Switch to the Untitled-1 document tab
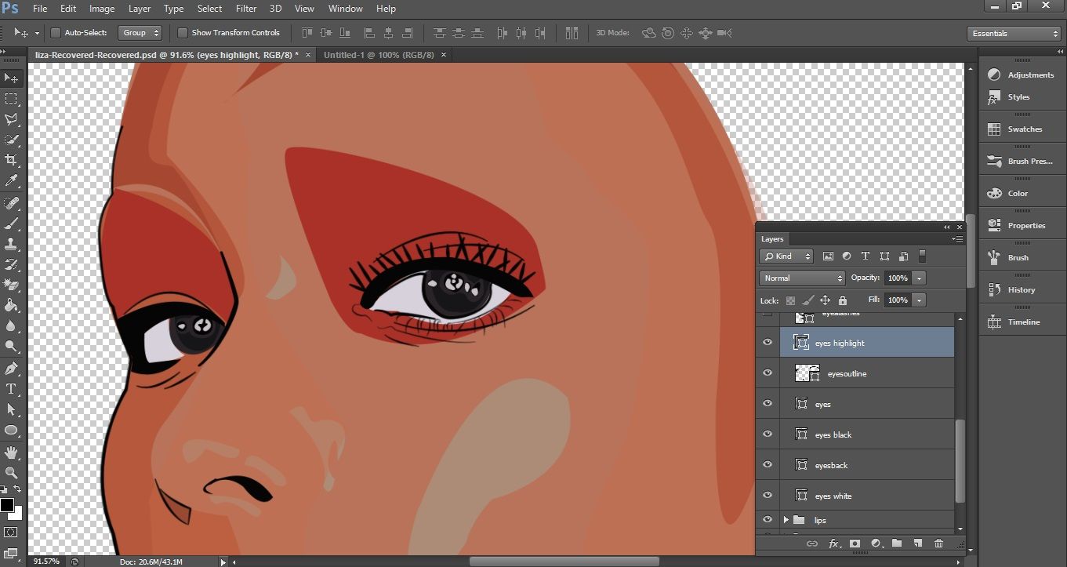1067x567 pixels. click(x=379, y=55)
